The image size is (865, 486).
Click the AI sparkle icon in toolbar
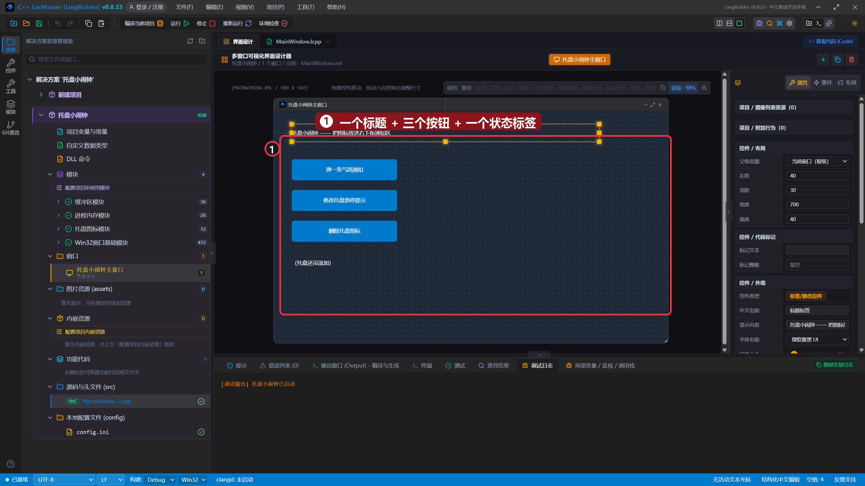[x=829, y=23]
